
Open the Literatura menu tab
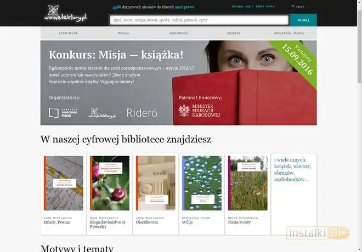[x=68, y=33]
